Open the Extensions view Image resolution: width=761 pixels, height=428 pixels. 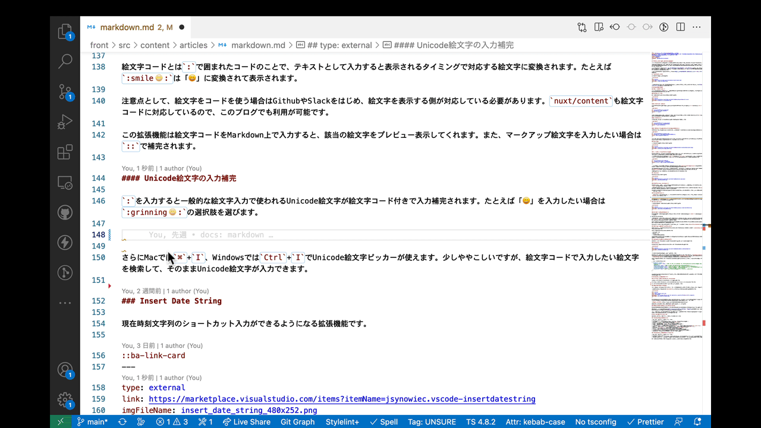tap(65, 152)
